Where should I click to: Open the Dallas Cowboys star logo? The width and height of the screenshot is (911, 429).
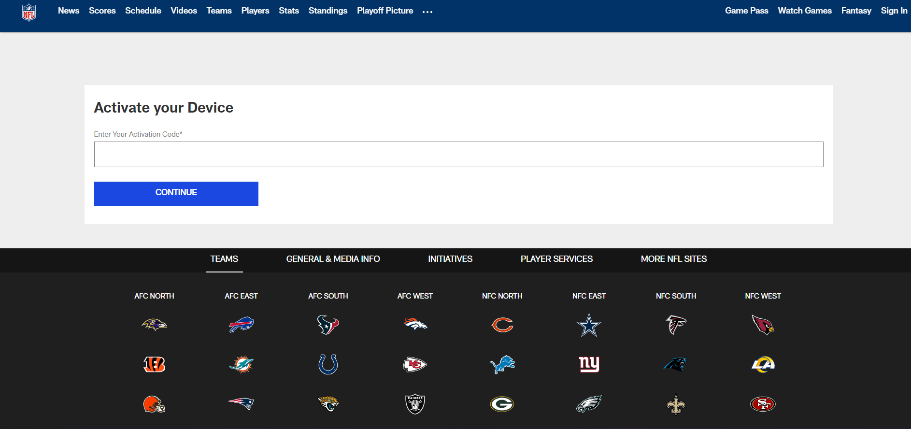tap(589, 325)
